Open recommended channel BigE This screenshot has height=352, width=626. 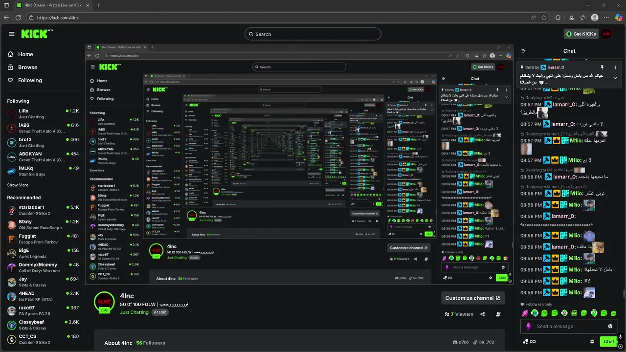pyautogui.click(x=43, y=253)
